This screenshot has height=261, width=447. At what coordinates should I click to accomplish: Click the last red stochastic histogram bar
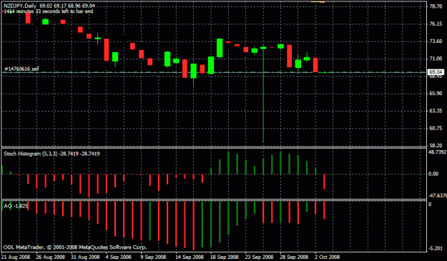324,182
